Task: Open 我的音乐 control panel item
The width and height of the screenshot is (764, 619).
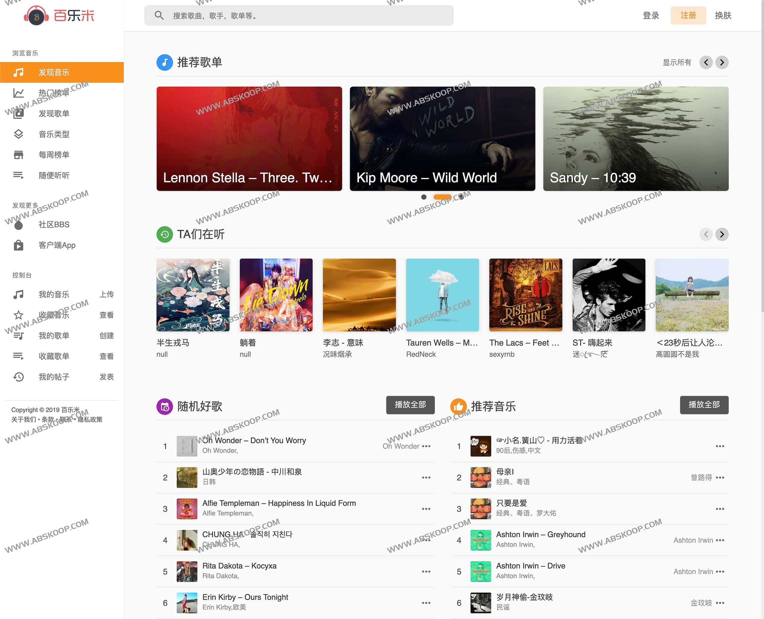Action: pos(54,294)
